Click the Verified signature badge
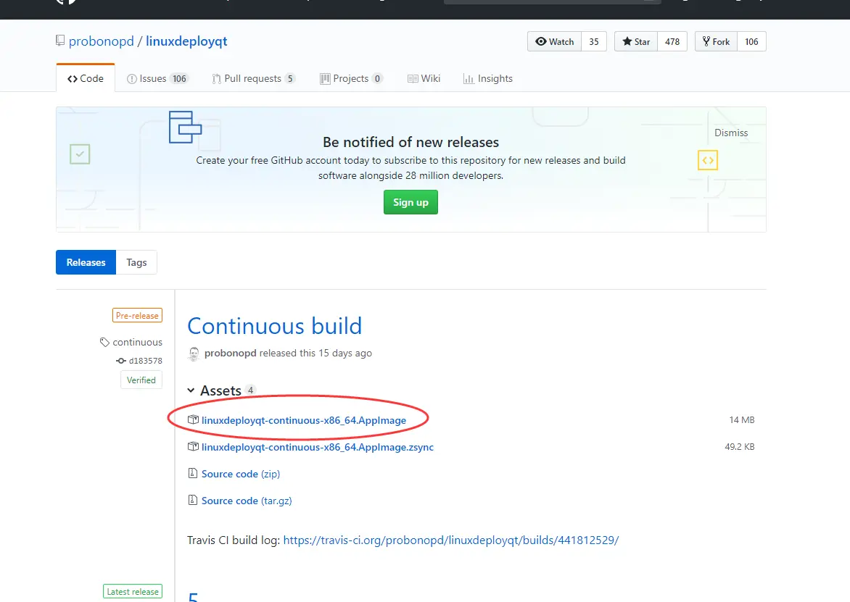 click(x=141, y=380)
